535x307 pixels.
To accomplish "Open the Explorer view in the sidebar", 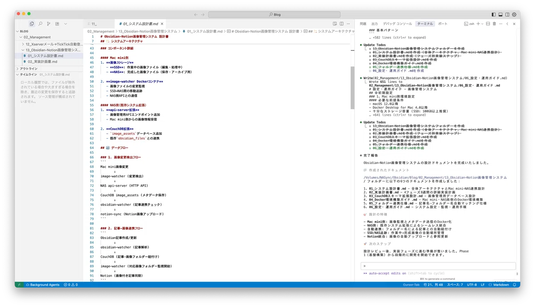I will coord(32,24).
